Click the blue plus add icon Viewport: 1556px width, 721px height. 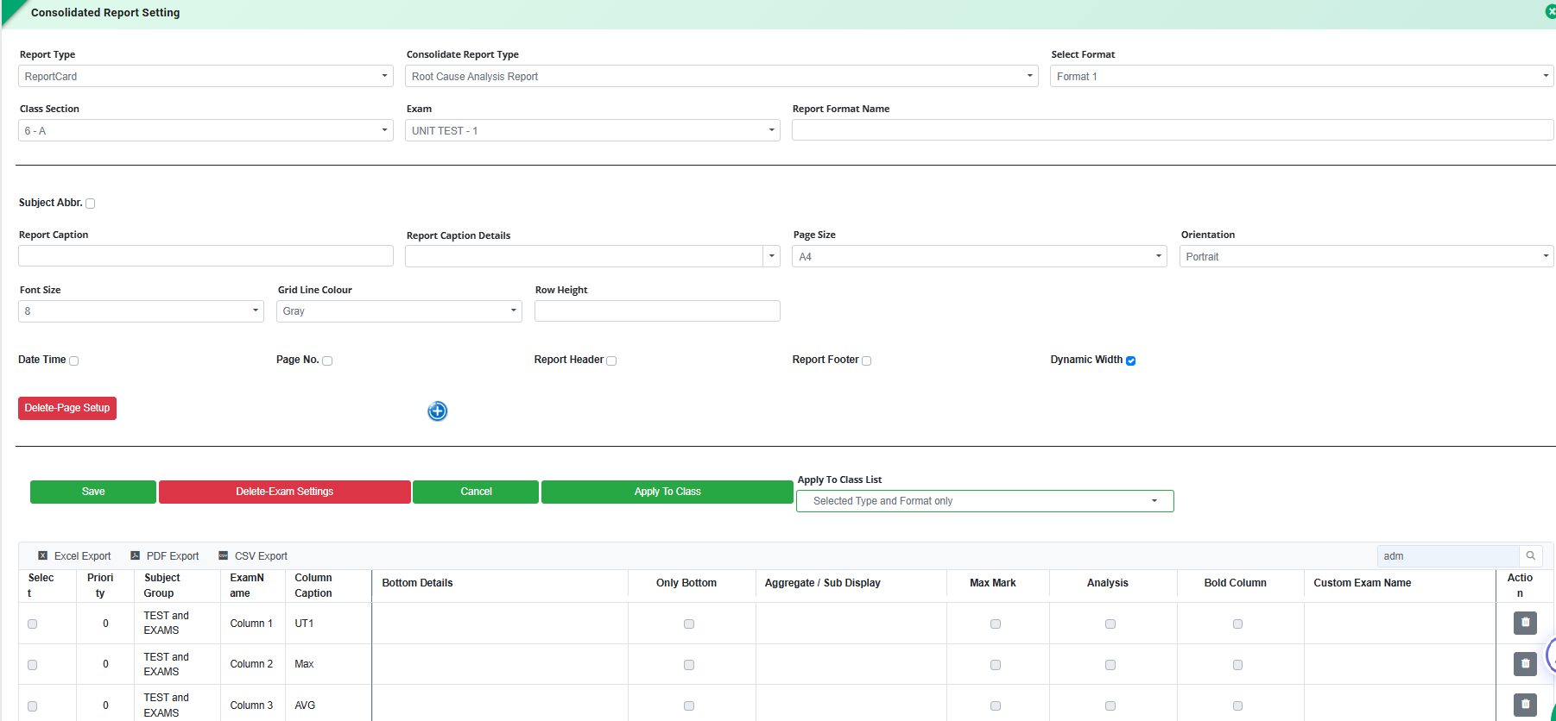pyautogui.click(x=438, y=411)
